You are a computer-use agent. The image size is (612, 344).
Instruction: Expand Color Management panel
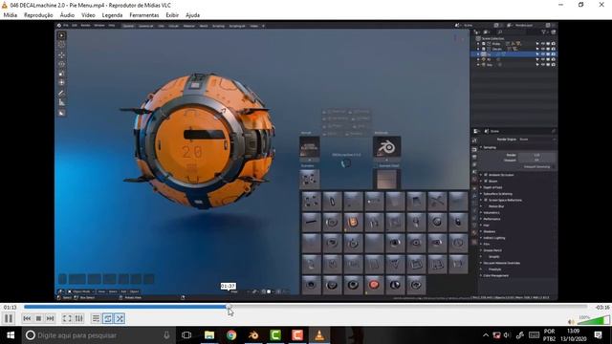(x=495, y=275)
